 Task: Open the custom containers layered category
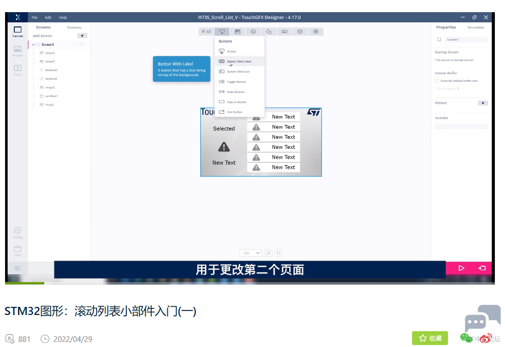(x=316, y=31)
